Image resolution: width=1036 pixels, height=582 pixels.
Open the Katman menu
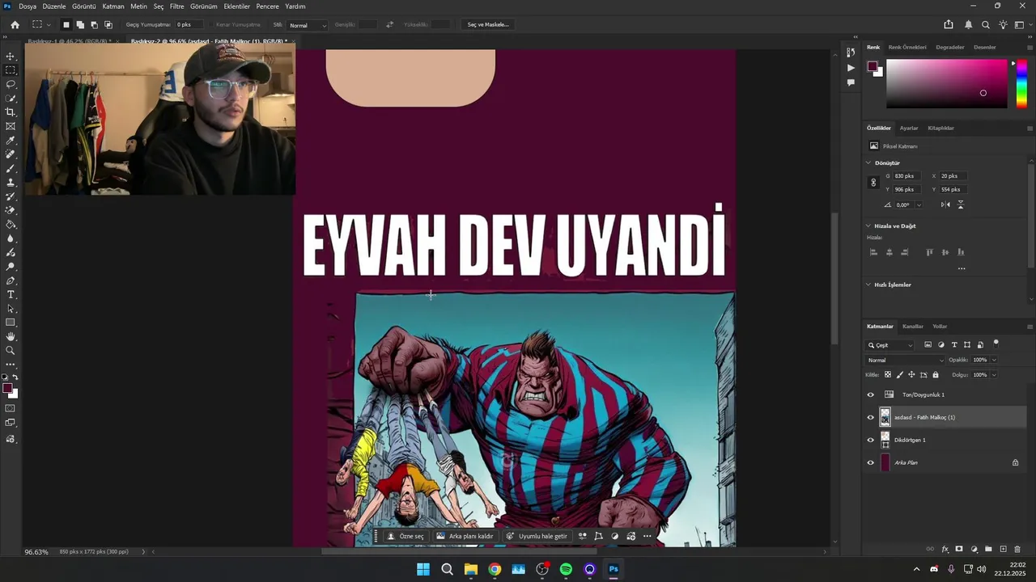113,6
